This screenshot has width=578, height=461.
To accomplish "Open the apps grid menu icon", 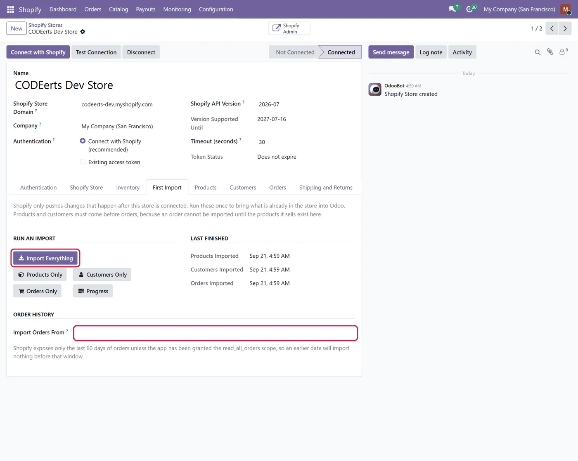I will (11, 9).
